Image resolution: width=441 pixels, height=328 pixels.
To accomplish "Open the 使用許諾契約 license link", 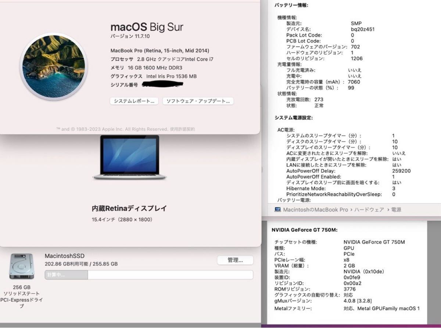I will pos(183,129).
